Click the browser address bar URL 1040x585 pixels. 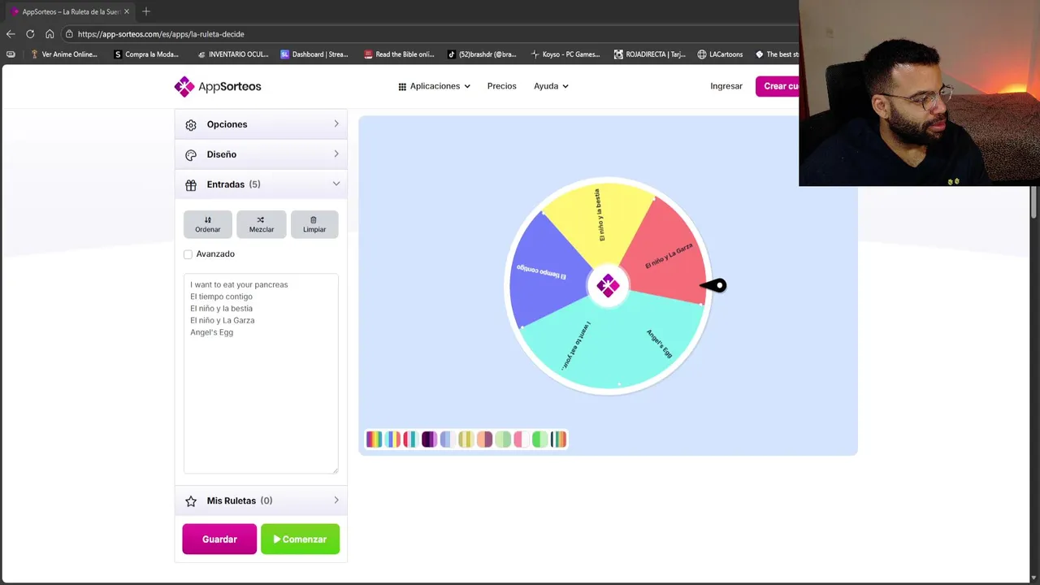click(161, 34)
